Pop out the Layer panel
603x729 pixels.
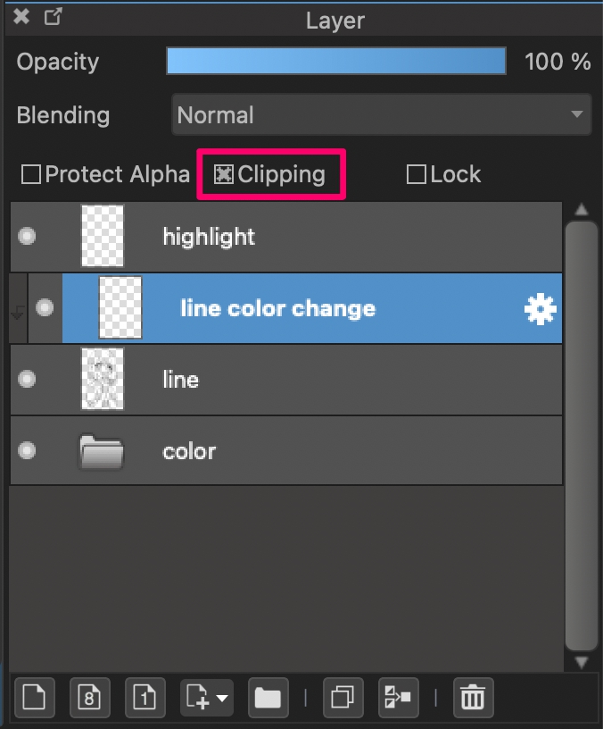coord(53,17)
